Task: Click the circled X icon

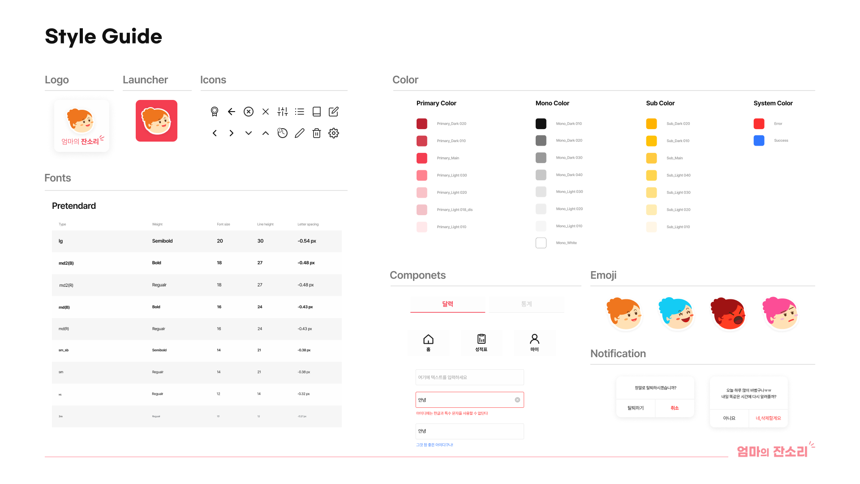Action: pyautogui.click(x=249, y=112)
